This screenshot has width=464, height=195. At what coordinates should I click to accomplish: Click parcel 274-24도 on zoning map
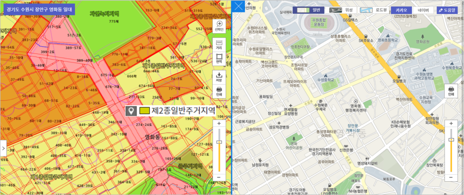click(x=144, y=125)
